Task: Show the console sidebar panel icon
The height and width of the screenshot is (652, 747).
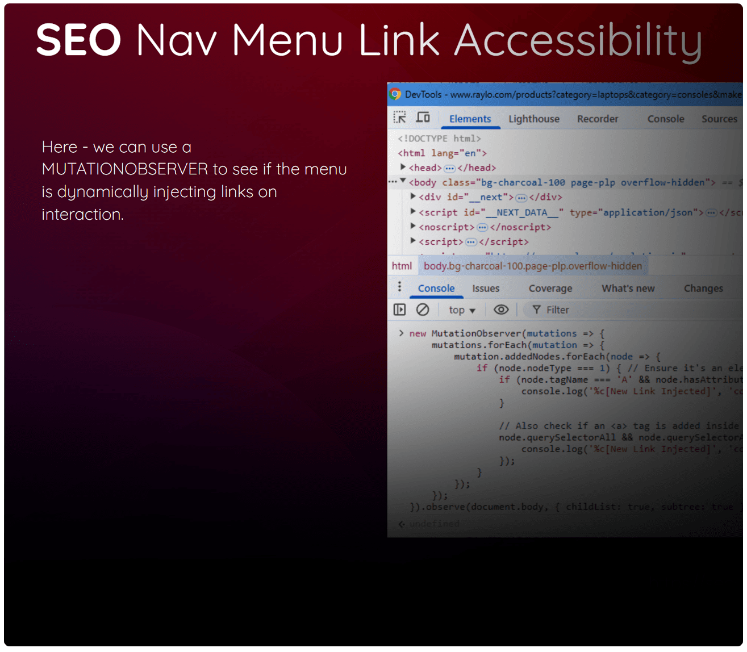Action: click(x=400, y=310)
